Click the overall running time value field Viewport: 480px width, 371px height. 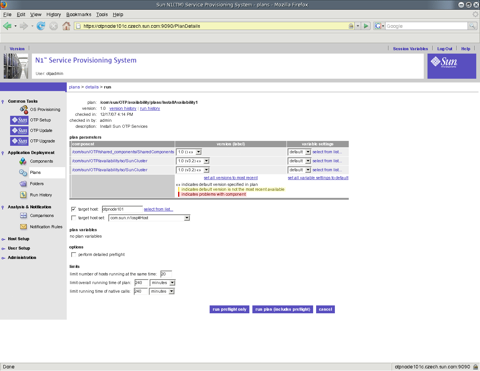(141, 283)
